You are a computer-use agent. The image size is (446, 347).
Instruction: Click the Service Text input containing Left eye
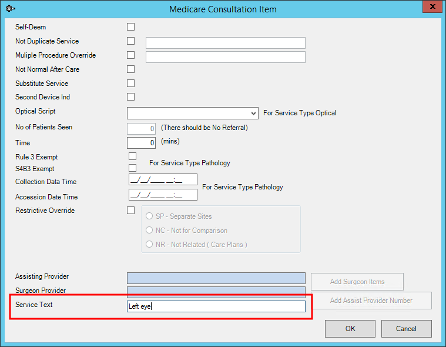[216, 306]
